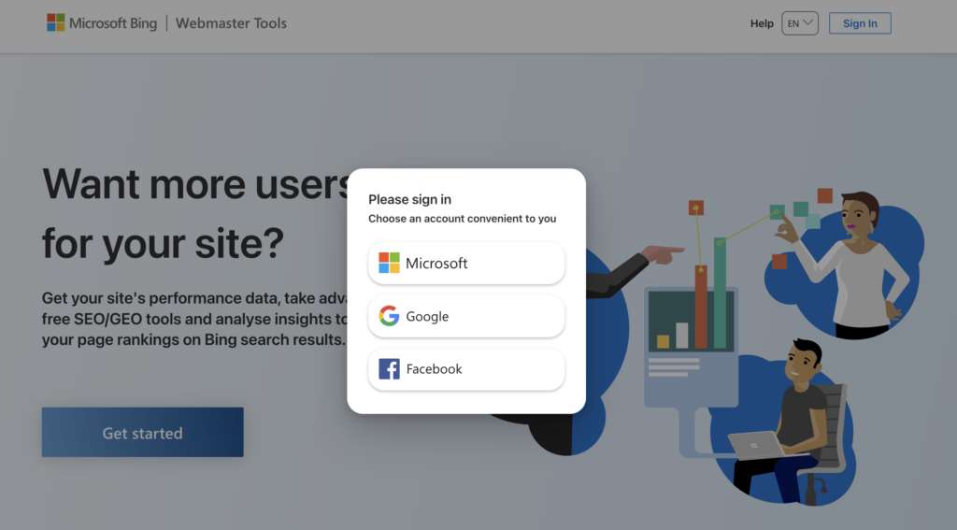This screenshot has width=957, height=530.
Task: Sign in with the Google account label
Action: pyautogui.click(x=427, y=317)
